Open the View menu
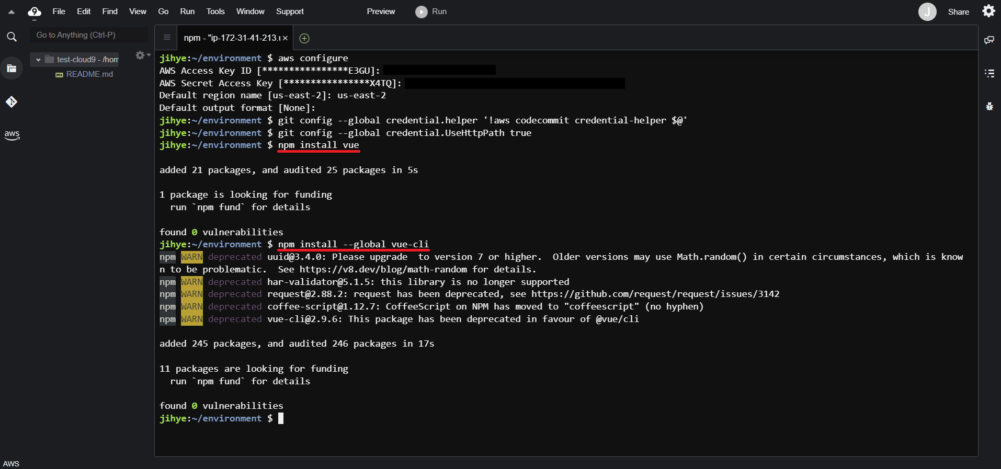Screen dimensions: 1001x469 pyautogui.click(x=138, y=12)
